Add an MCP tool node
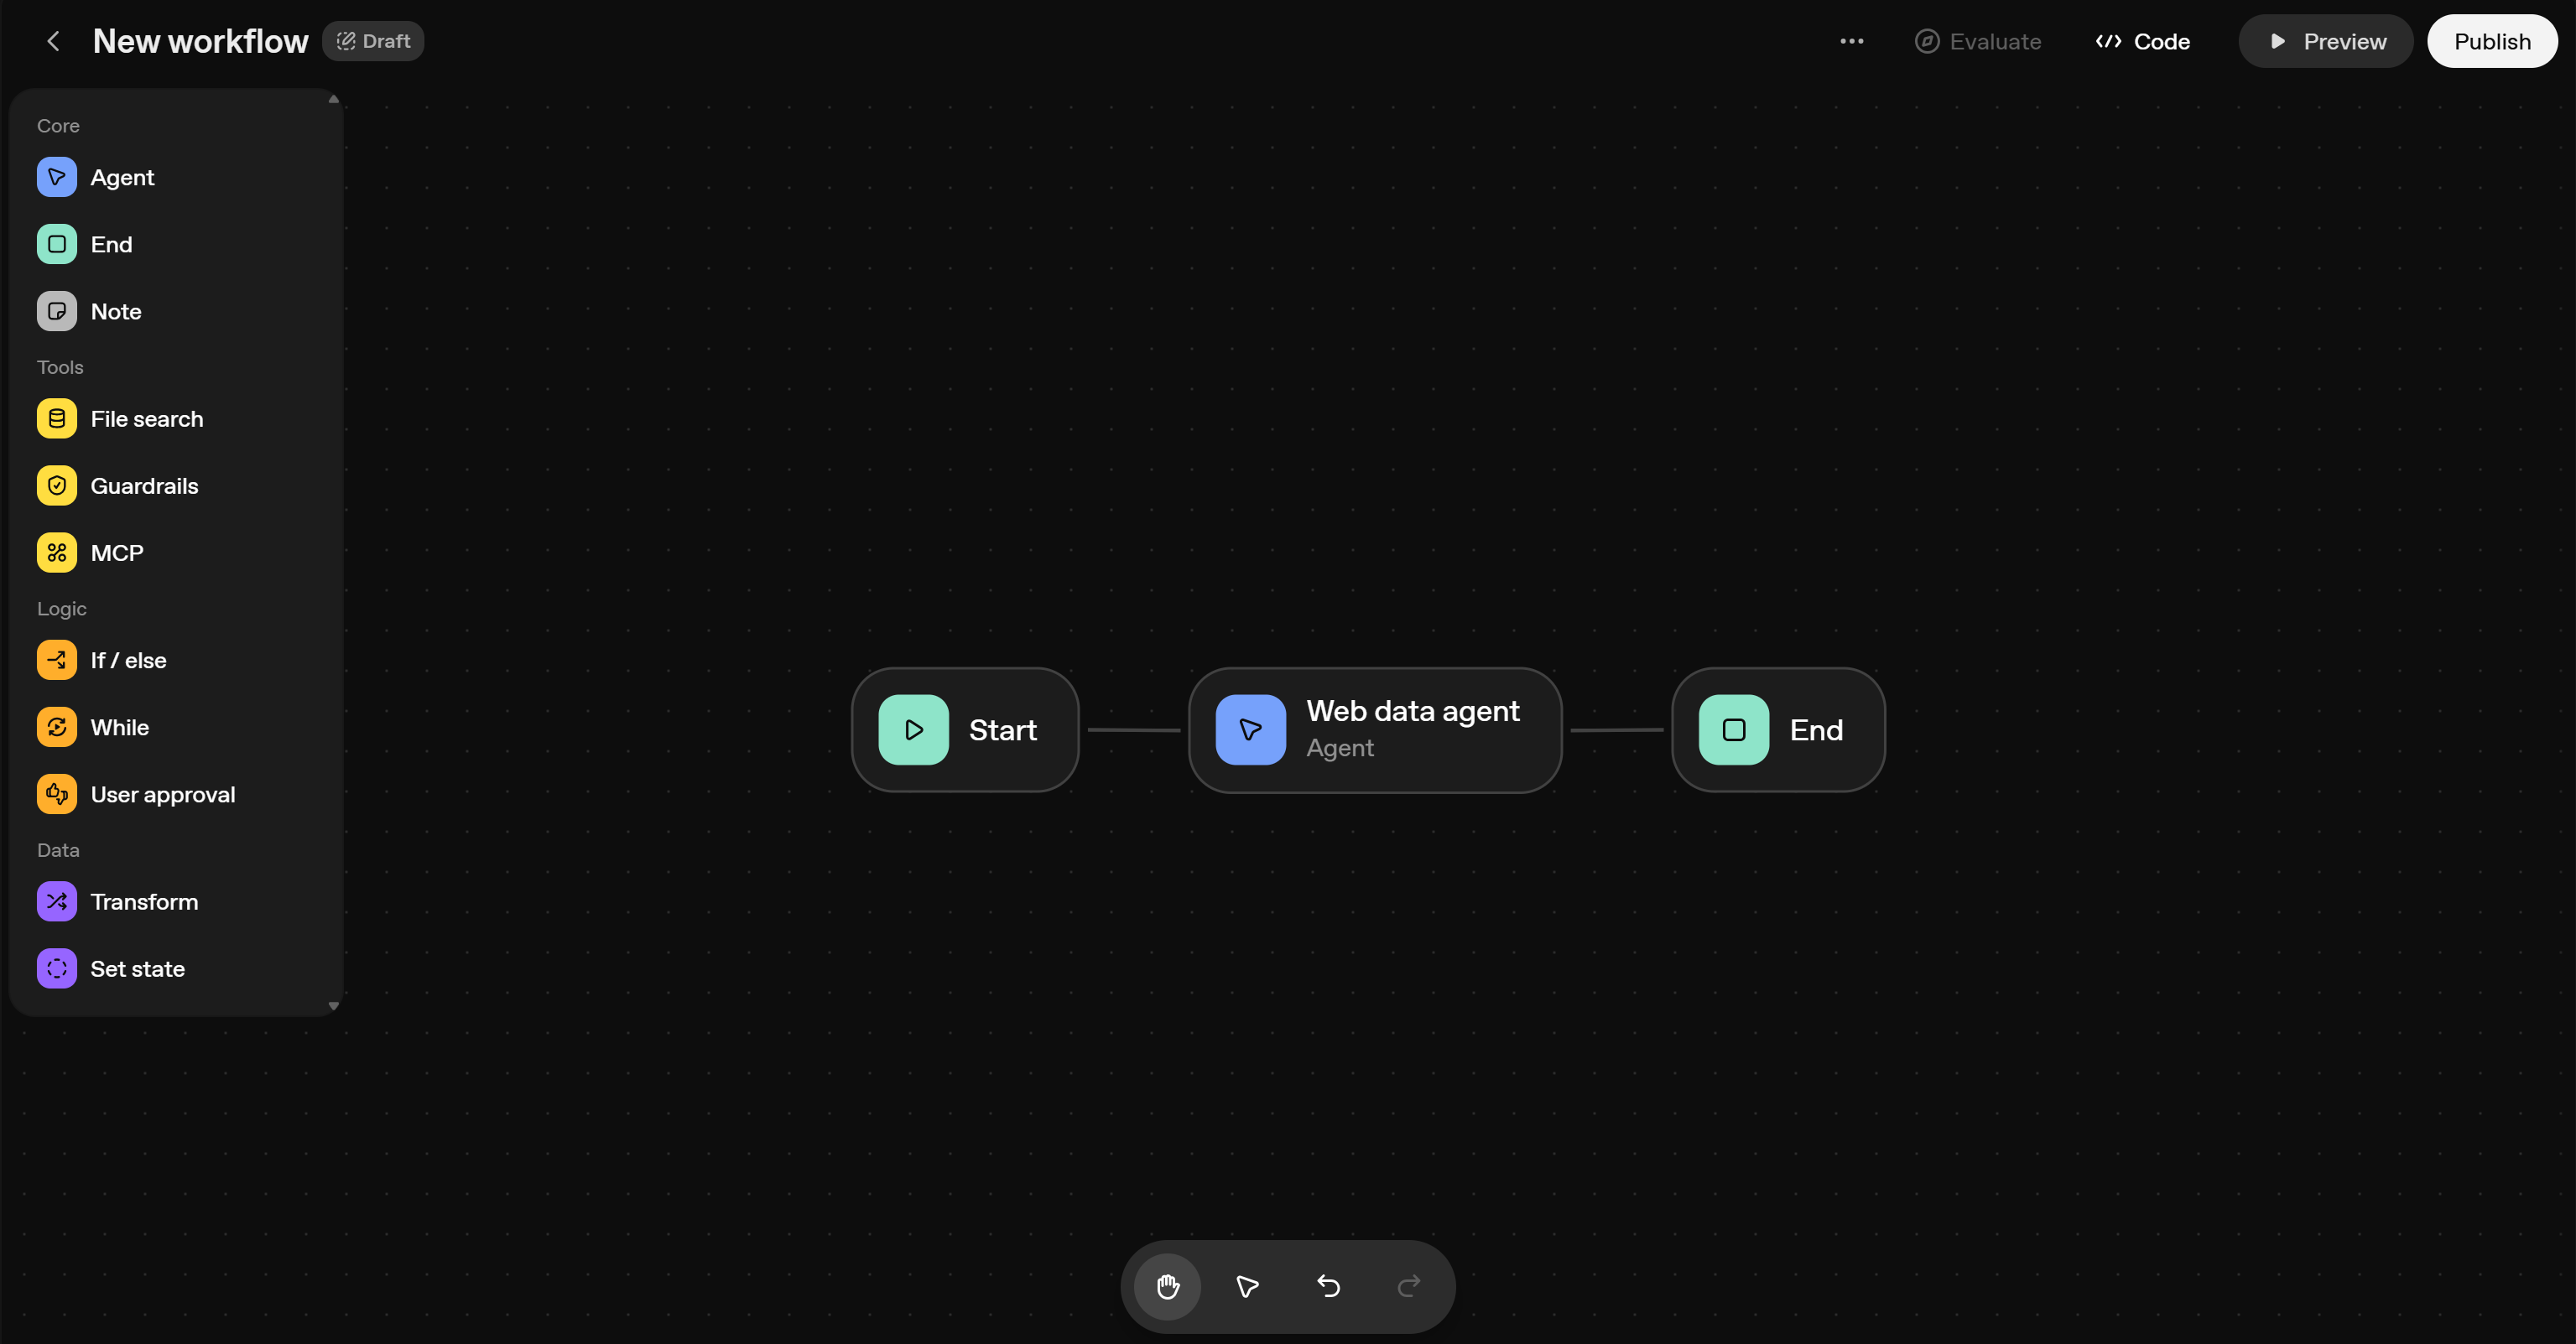This screenshot has height=1344, width=2576. click(x=115, y=552)
